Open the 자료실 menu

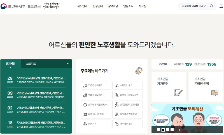[x=143, y=6]
